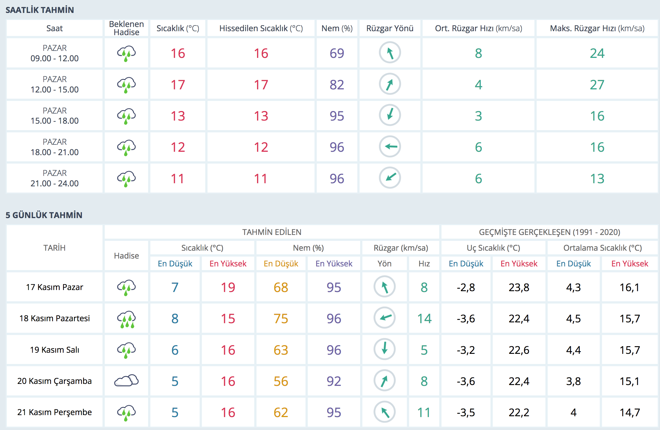Select the 21 Kasım Perşembe date cell
660x430 pixels.
pos(55,412)
